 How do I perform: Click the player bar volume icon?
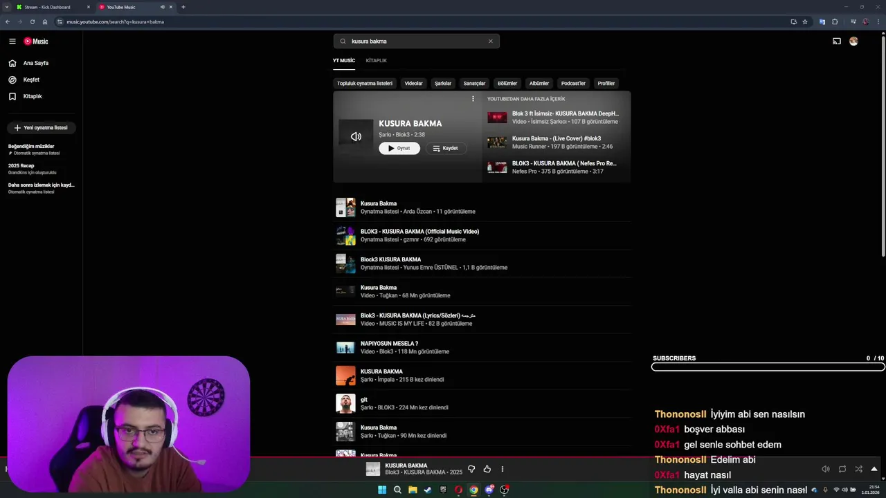pos(825,469)
